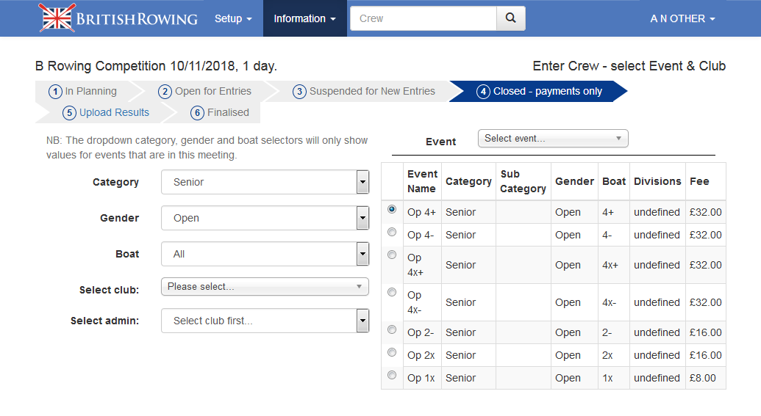This screenshot has width=761, height=416.
Task: Select step 6 Finalised
Action: (220, 113)
